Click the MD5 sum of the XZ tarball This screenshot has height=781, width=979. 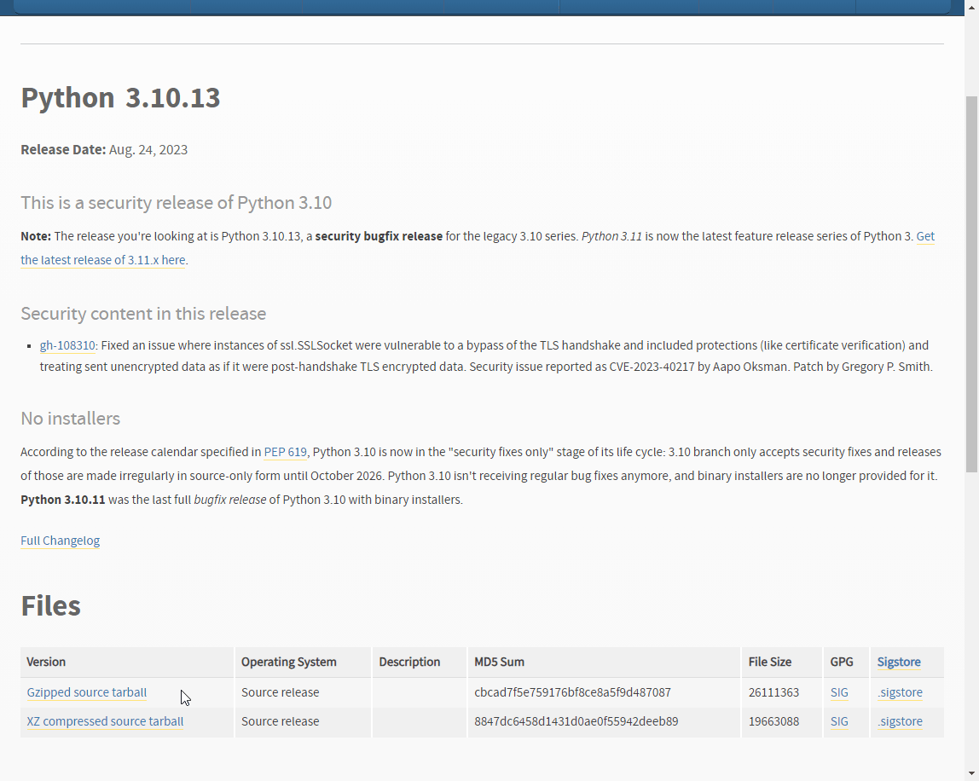(576, 721)
